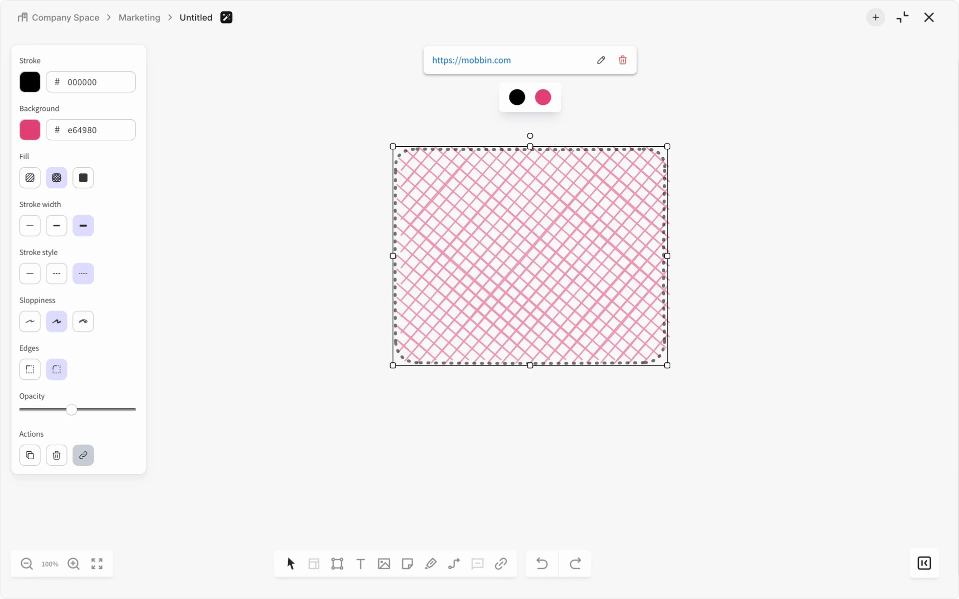Click the frame tool icon
Image resolution: width=959 pixels, height=599 pixels.
coord(337,564)
